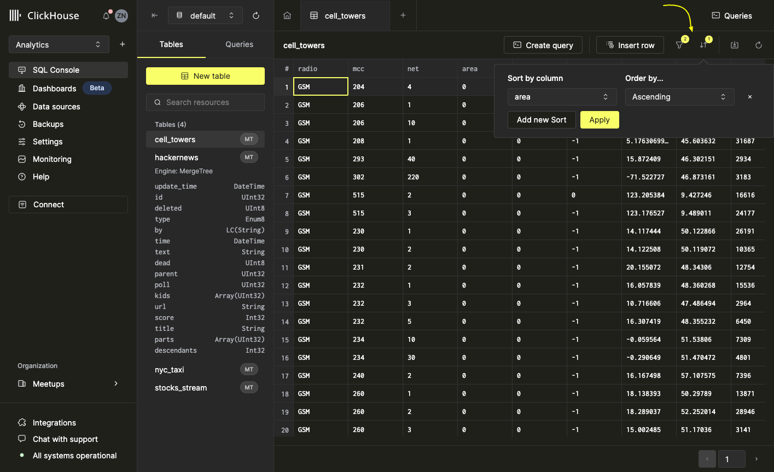Toggle the sort icon in table toolbar

pyautogui.click(x=703, y=45)
